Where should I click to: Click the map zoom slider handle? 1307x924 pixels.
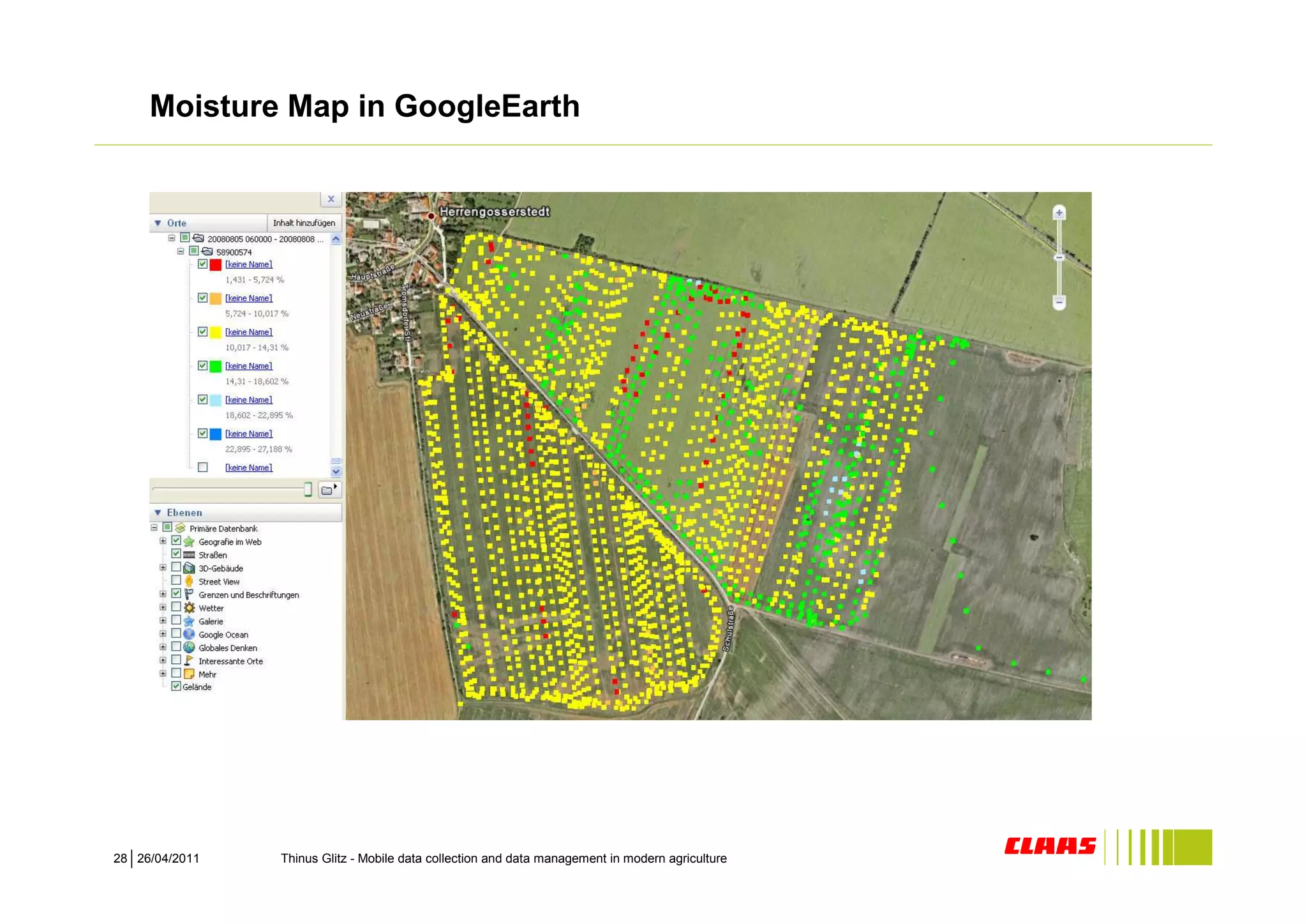[x=1059, y=257]
